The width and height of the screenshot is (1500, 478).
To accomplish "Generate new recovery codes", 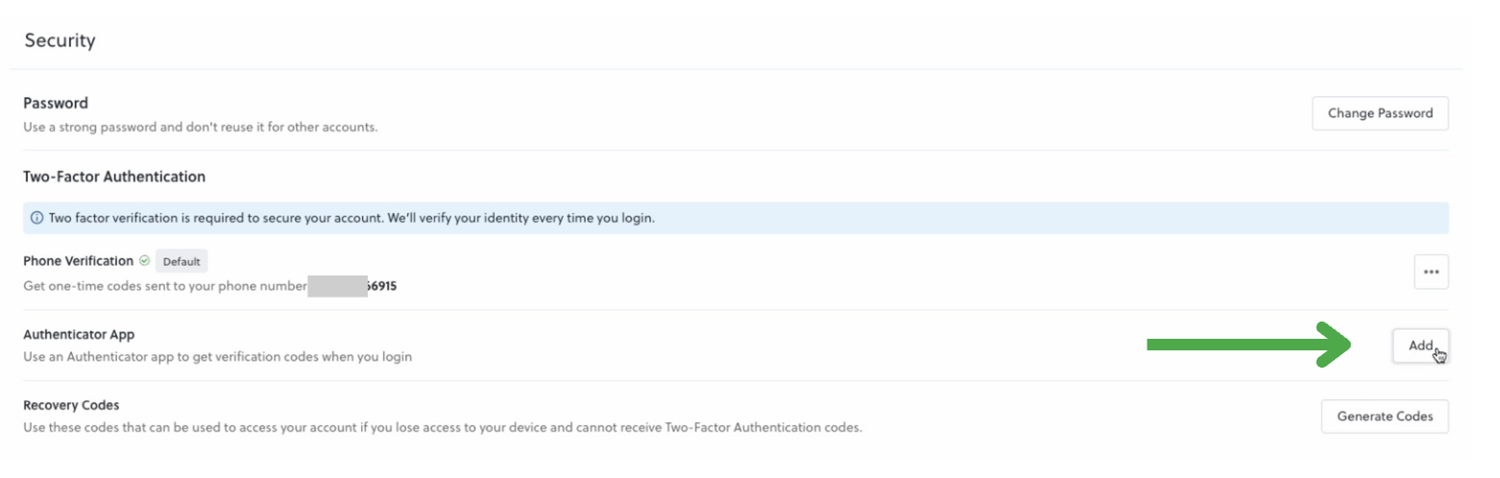I will (x=1385, y=417).
